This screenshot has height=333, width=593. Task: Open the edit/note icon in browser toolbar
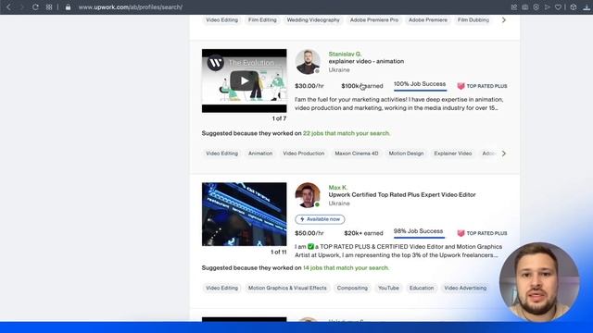514,6
